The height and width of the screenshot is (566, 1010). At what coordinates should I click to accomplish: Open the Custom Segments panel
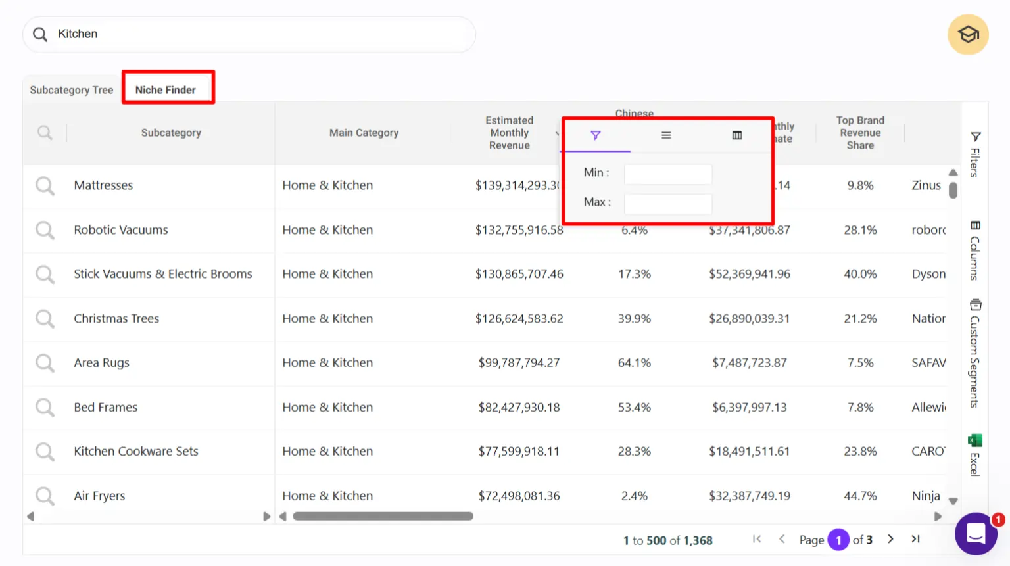pos(975,345)
